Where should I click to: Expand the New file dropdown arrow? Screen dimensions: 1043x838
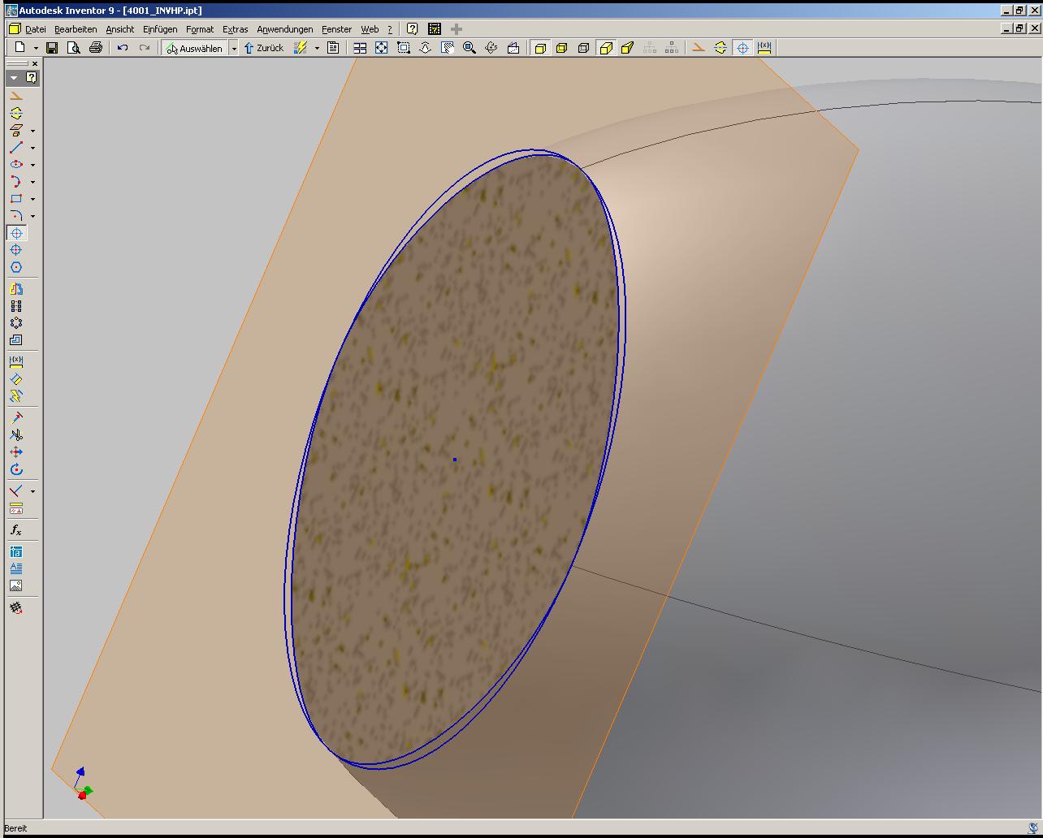click(x=36, y=49)
